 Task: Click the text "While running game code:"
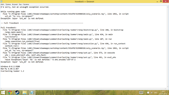pos(13,12)
